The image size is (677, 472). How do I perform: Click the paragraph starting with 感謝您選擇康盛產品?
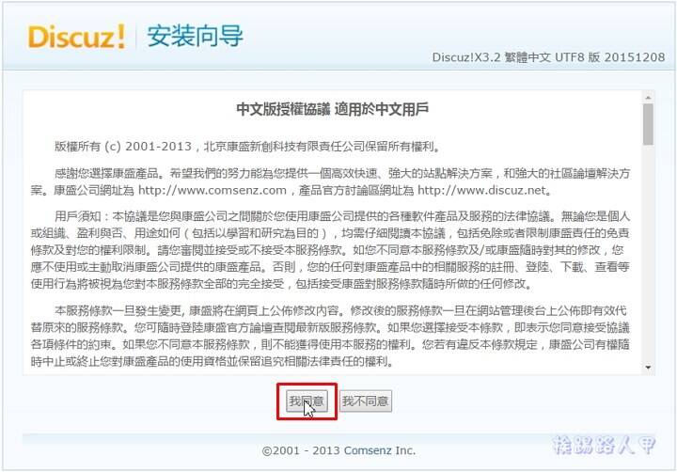(x=330, y=181)
